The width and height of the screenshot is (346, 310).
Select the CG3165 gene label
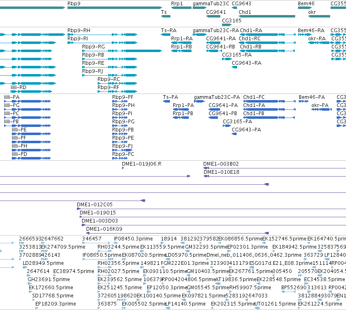(x=232, y=20)
